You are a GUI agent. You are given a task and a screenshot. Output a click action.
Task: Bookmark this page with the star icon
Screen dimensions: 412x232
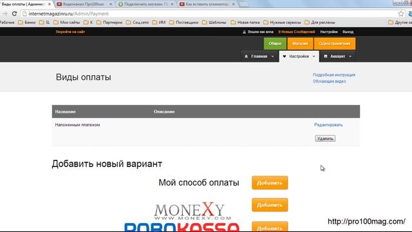coord(400,14)
